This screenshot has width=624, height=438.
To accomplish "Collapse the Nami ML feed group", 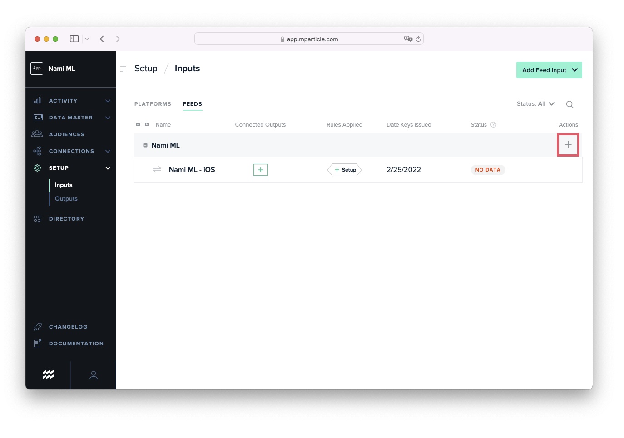I will (x=145, y=145).
